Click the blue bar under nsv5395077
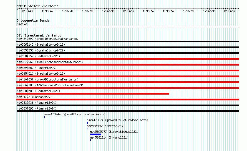The width and height of the screenshot is (247, 151). (x=96, y=134)
